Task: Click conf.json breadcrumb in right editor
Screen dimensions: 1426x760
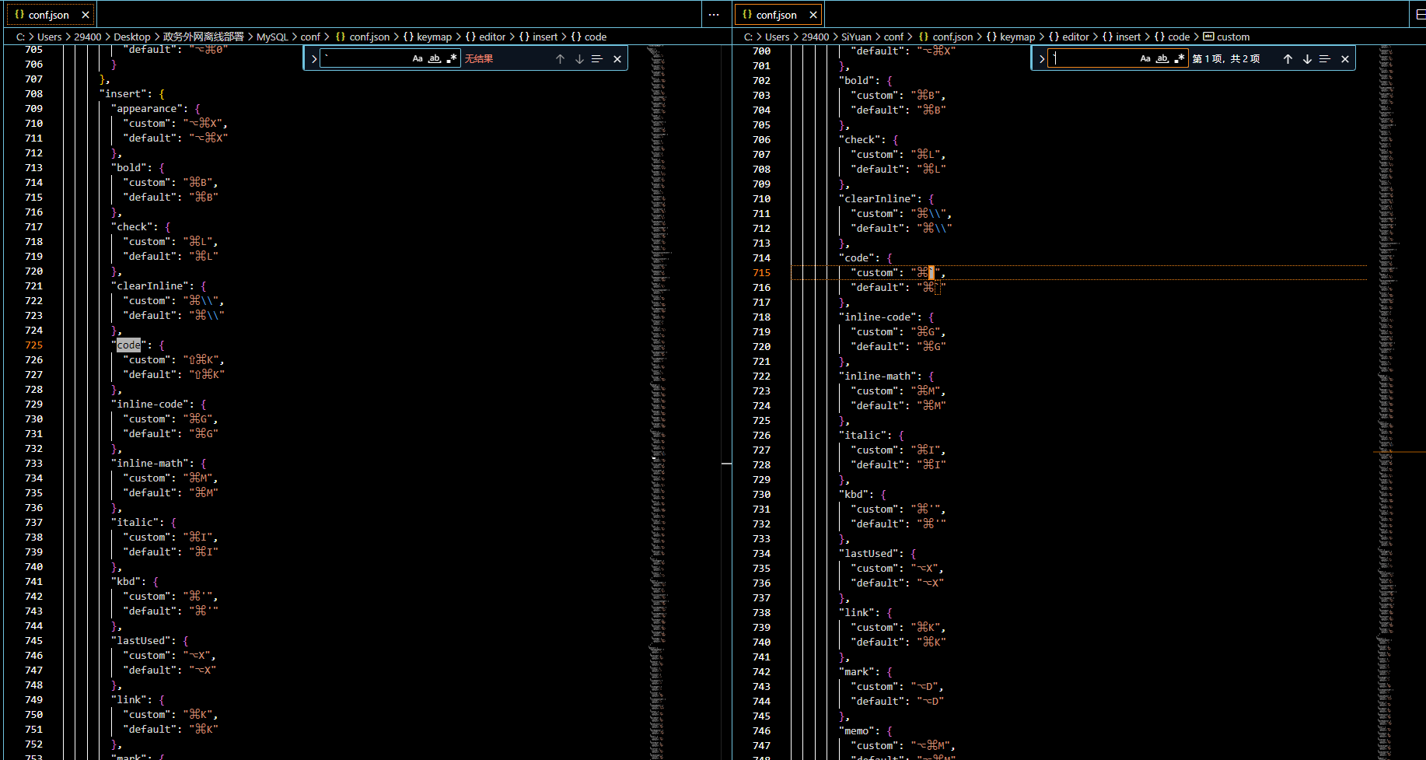Action: (x=945, y=37)
